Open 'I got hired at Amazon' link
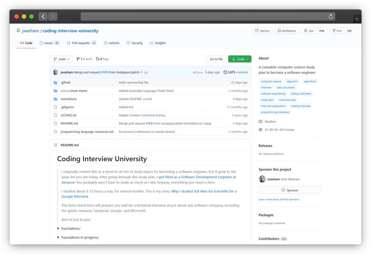This screenshot has height=254, width=371. click(196, 177)
